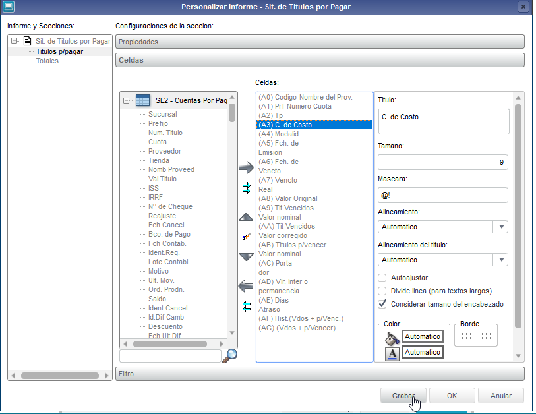This screenshot has height=414, width=536.
Task: Click the Tamano input field
Action: tap(442, 162)
